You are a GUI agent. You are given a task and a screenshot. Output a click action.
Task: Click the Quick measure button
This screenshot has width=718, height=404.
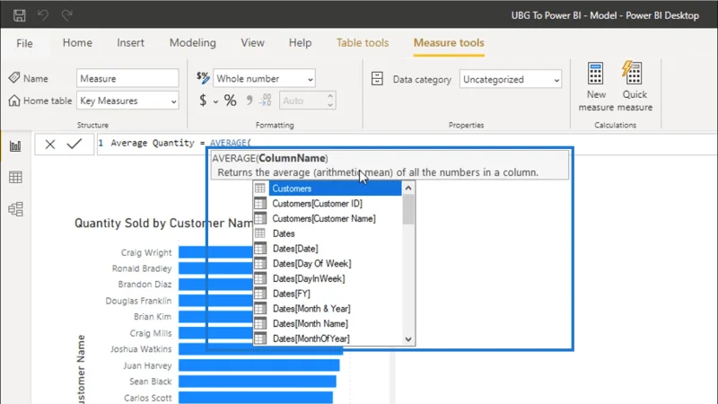(x=635, y=87)
